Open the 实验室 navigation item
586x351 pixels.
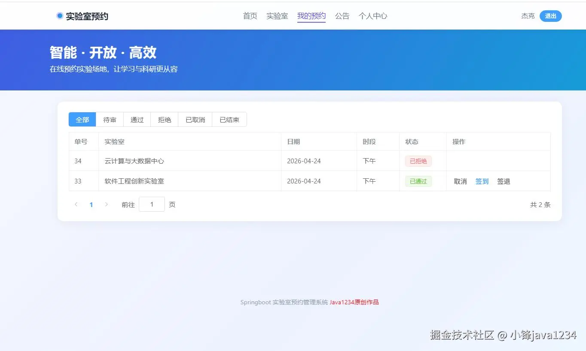click(x=277, y=16)
